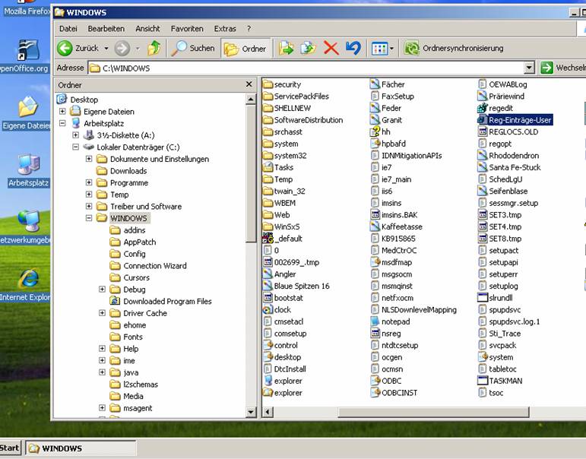Click the green Zurück back arrow

pos(65,48)
